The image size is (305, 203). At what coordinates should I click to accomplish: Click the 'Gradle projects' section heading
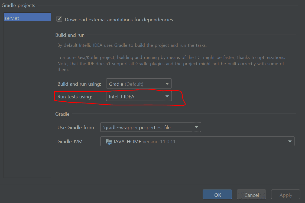(x=18, y=5)
